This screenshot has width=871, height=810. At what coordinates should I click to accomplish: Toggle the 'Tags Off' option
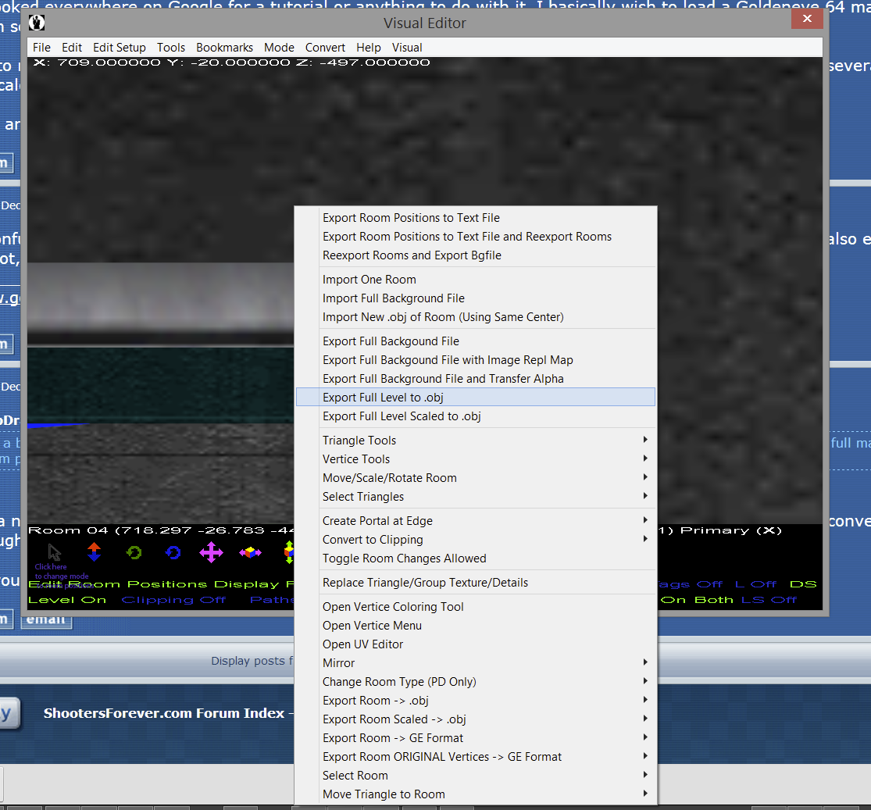690,584
